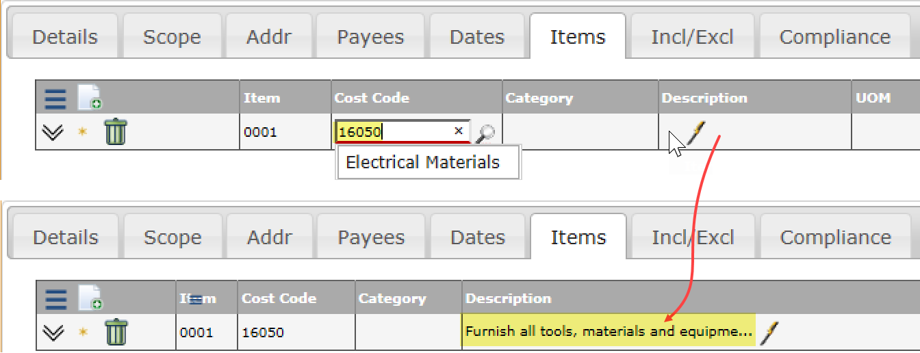Expand lower row with double chevron
This screenshot has height=353, width=920.
click(x=53, y=332)
